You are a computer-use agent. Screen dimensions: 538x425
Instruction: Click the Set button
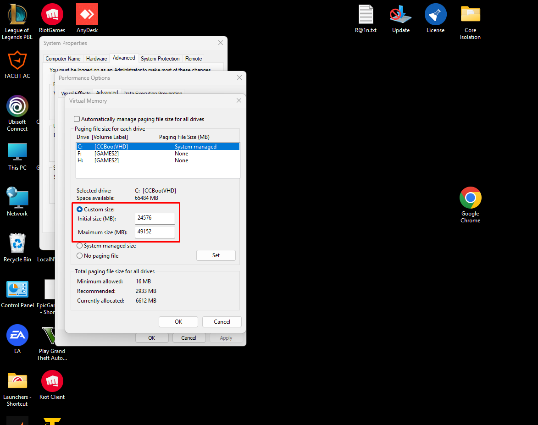pyautogui.click(x=216, y=255)
